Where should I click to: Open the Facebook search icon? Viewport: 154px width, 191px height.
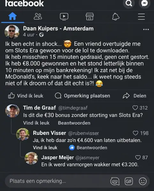(129, 3)
